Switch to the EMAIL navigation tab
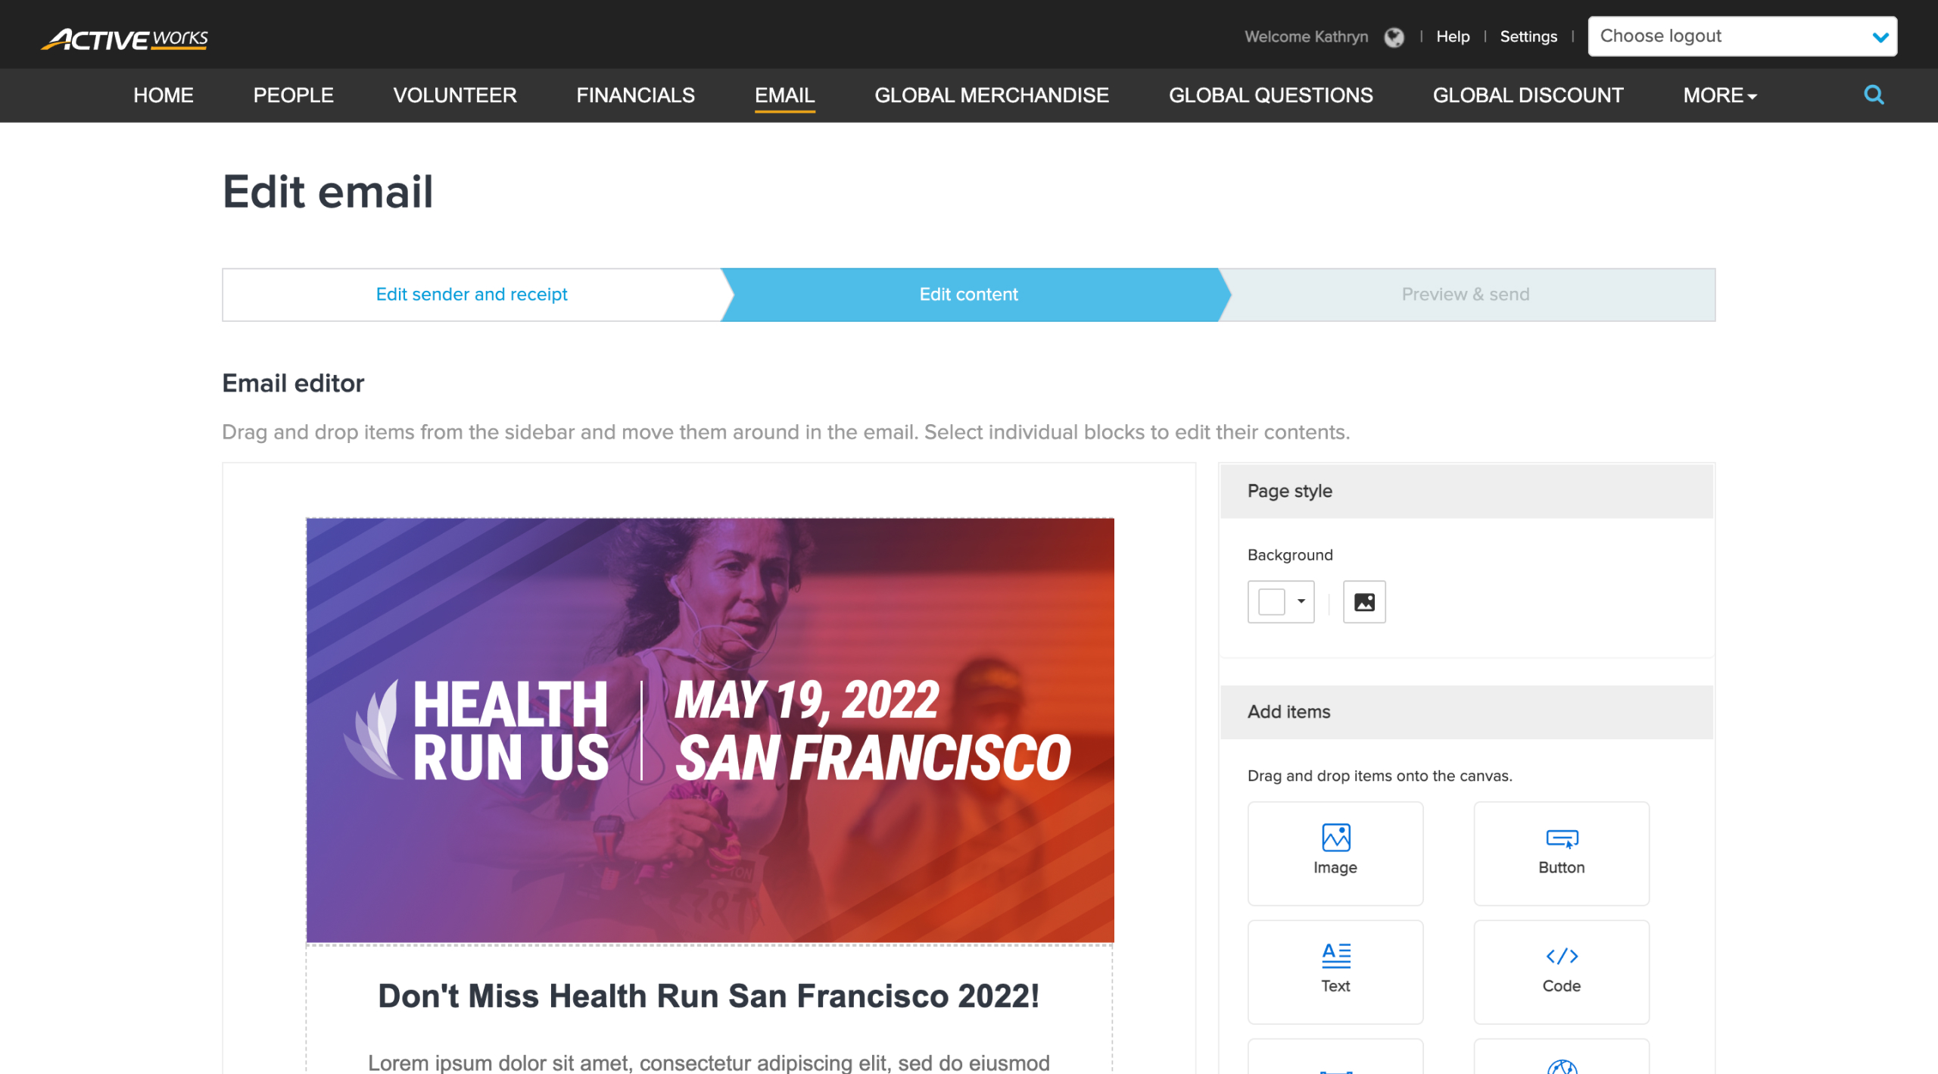The width and height of the screenshot is (1938, 1074). (x=784, y=95)
